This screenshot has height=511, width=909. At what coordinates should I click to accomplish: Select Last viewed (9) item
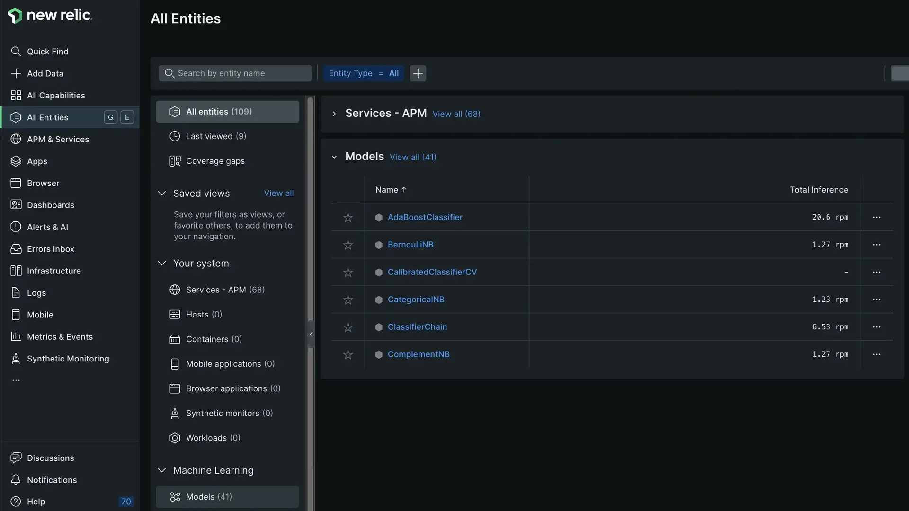click(x=216, y=136)
